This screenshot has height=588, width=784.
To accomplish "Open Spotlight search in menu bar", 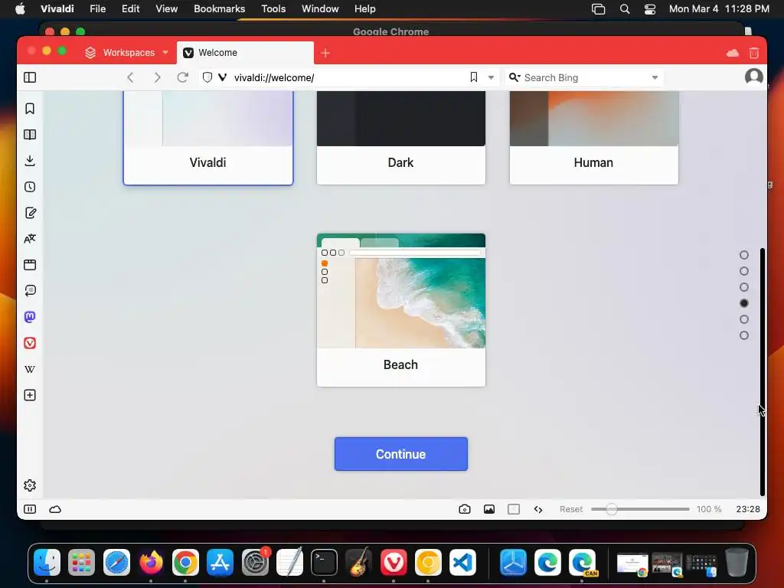I will 625,8.
